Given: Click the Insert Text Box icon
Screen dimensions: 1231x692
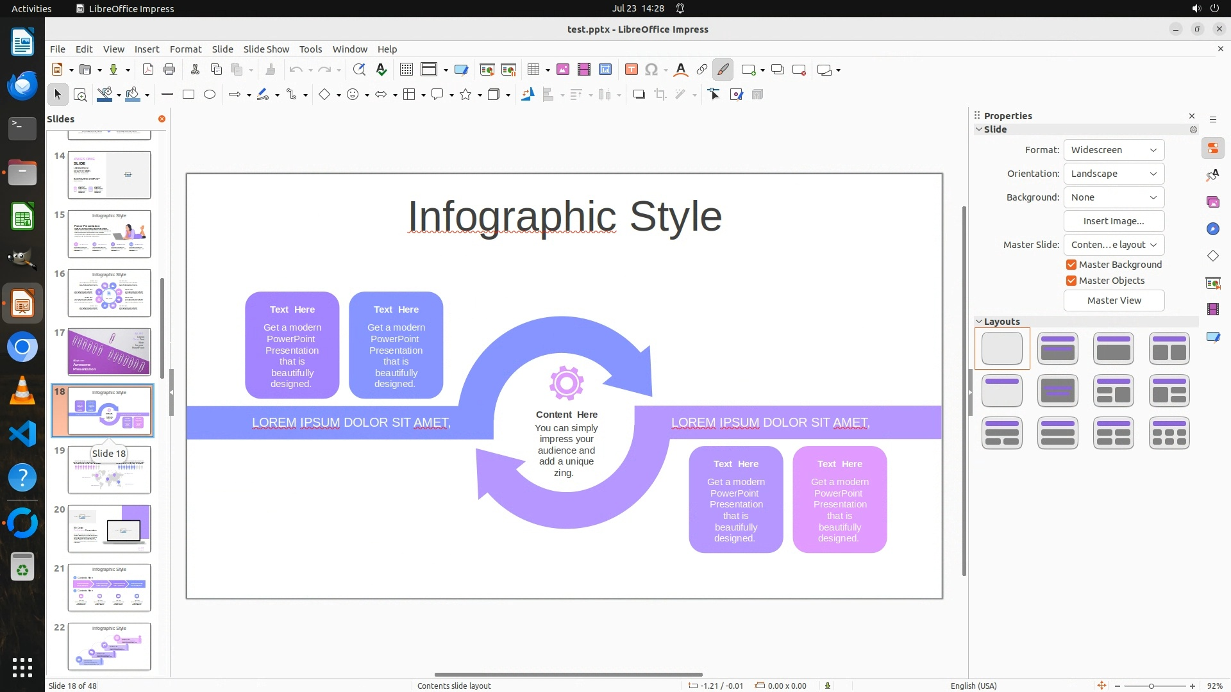Looking at the screenshot, I should click(631, 70).
